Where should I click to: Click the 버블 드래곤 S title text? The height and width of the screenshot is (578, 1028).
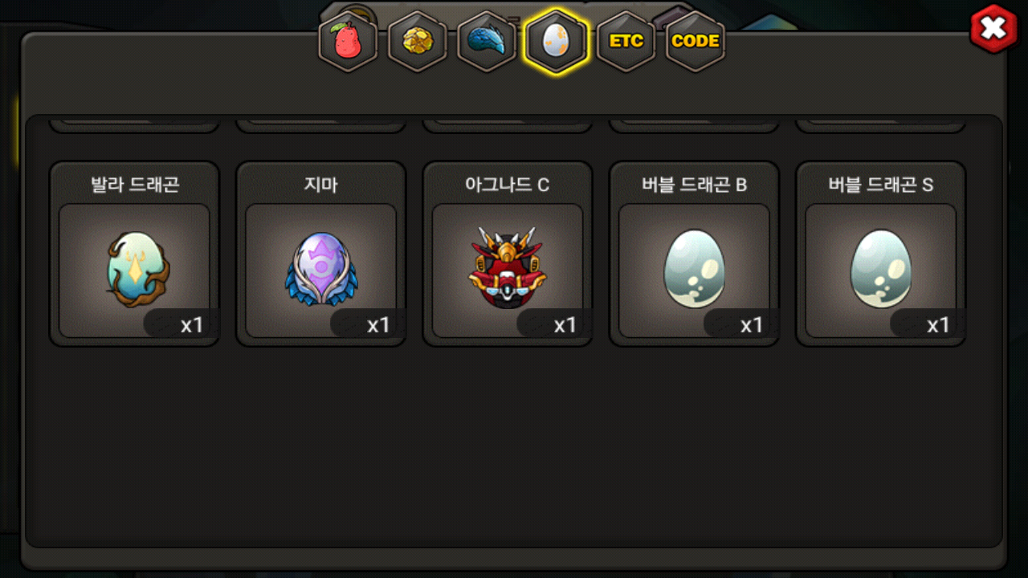click(x=881, y=185)
